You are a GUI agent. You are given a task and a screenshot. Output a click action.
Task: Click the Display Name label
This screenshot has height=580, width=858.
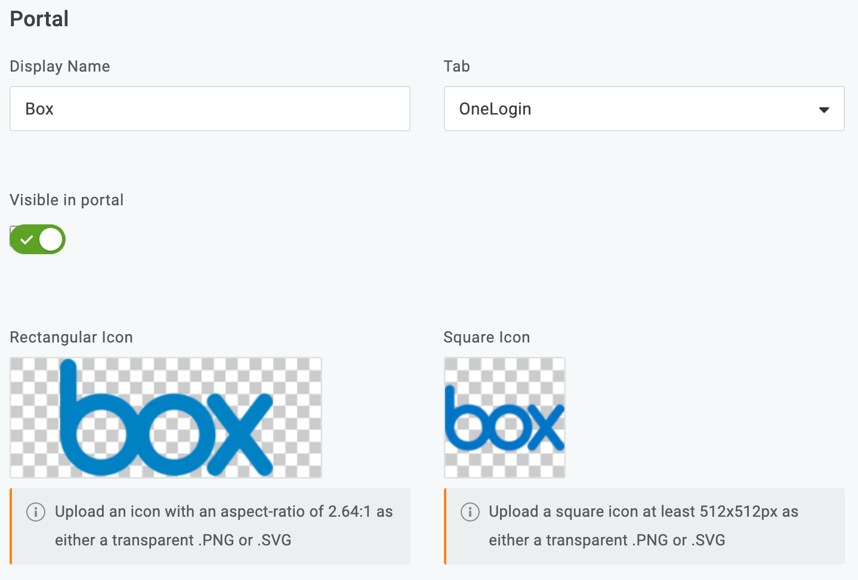(60, 66)
